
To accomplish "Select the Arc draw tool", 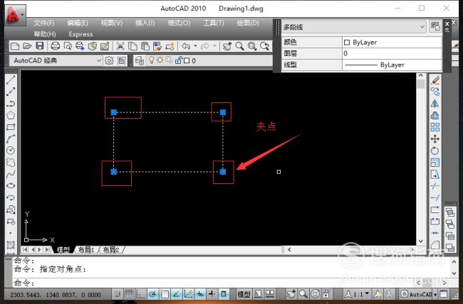I will click(11, 139).
